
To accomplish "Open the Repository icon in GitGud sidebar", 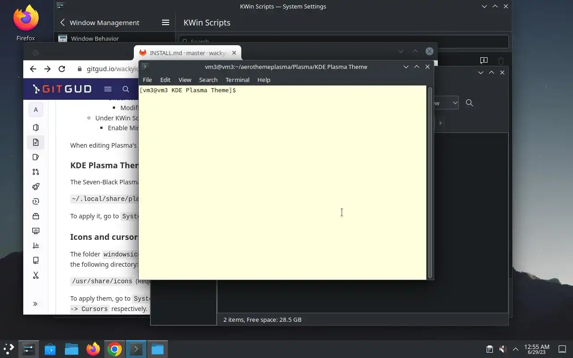I will 36,142.
